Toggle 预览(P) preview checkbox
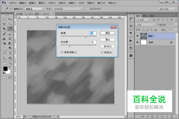 [x=102, y=52]
